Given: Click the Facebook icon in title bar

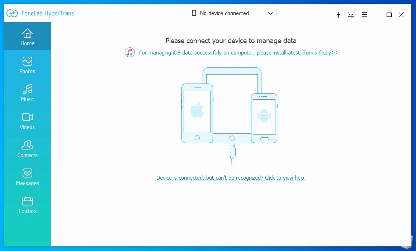Looking at the screenshot, I should click(338, 15).
